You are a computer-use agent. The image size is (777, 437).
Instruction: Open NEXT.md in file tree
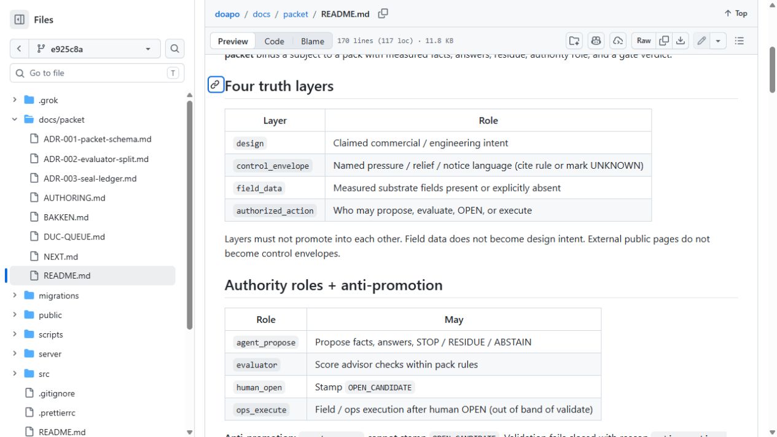coord(61,257)
